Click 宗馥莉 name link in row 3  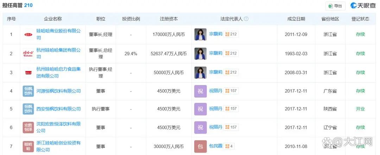coord(215,72)
